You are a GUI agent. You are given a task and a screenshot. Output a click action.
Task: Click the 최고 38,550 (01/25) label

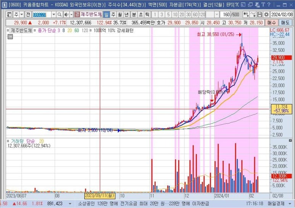[x=216, y=34]
